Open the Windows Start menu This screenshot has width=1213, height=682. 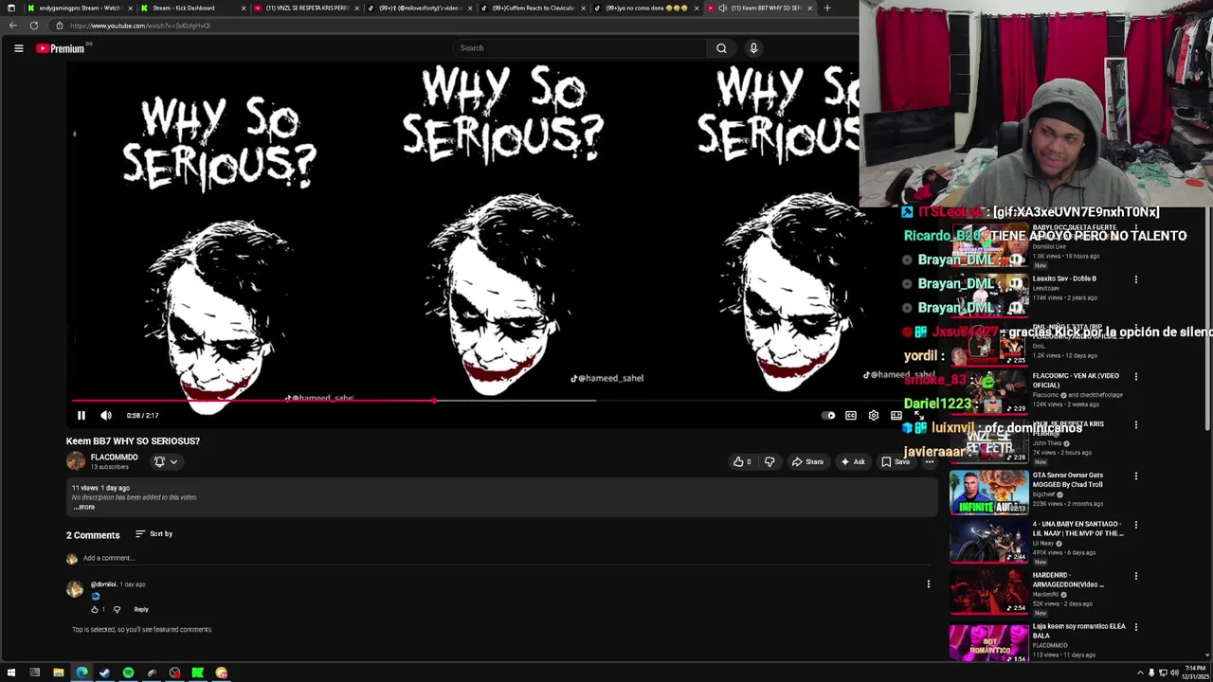11,673
